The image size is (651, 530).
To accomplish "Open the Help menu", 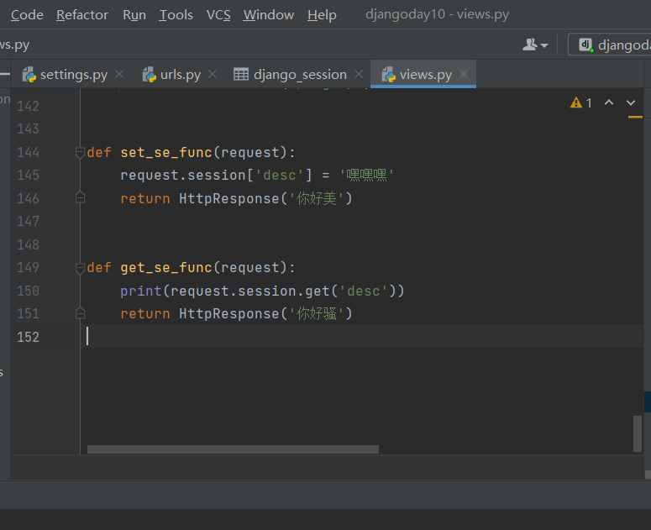I will [322, 15].
